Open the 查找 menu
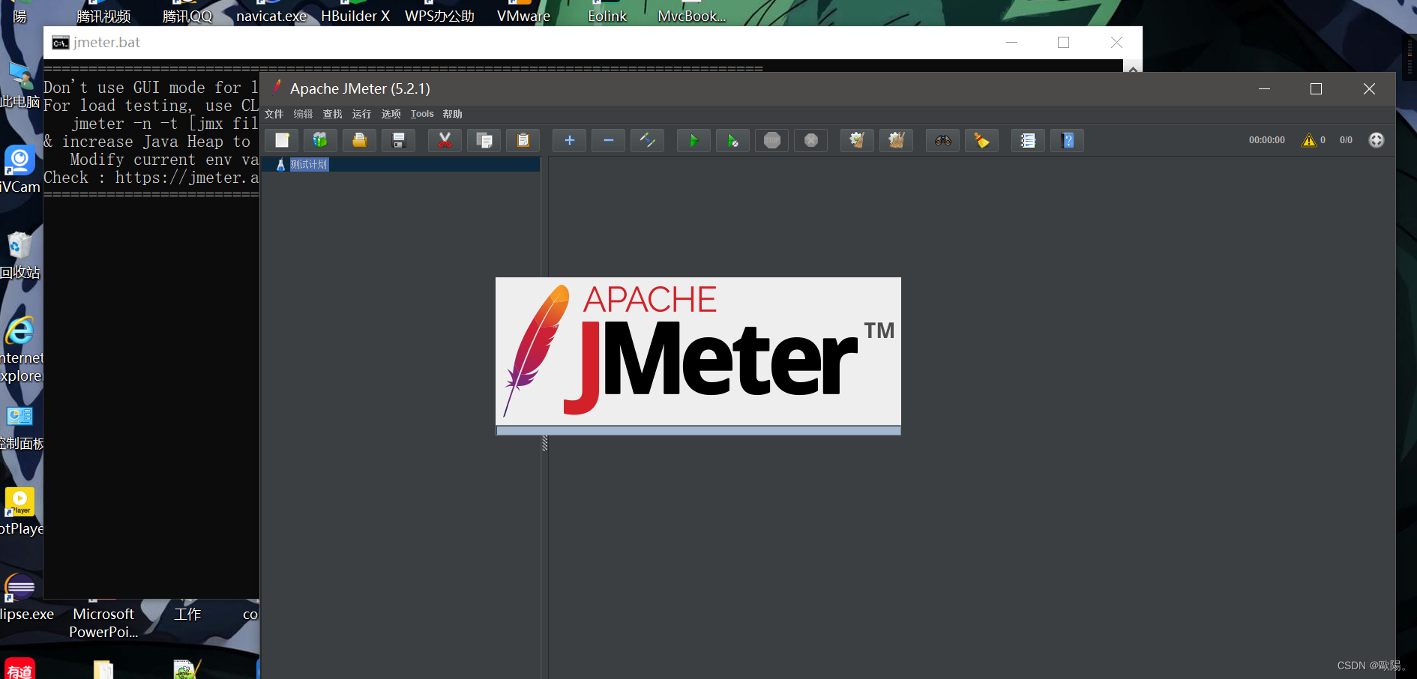The height and width of the screenshot is (679, 1417). pyautogui.click(x=333, y=114)
